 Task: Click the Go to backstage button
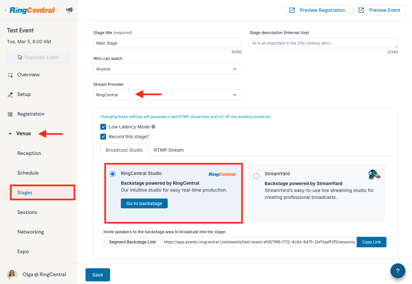[144, 203]
